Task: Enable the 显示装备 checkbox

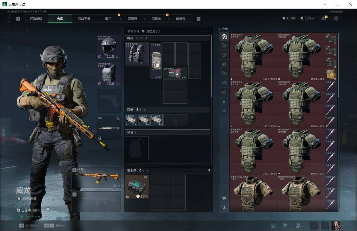Action: [19, 199]
